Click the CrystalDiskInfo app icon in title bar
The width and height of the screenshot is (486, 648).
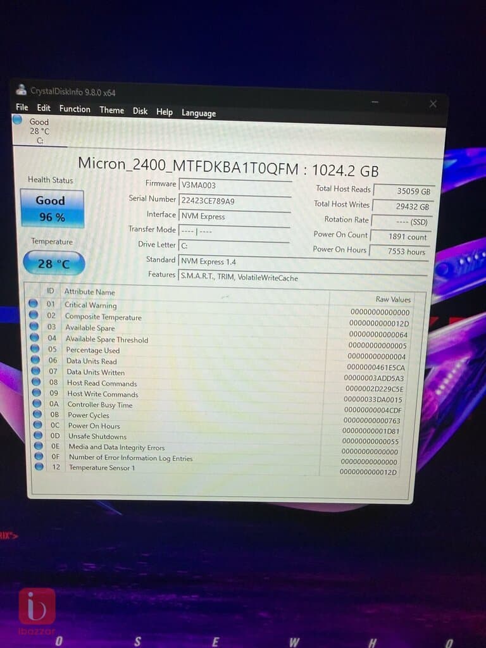[x=21, y=89]
